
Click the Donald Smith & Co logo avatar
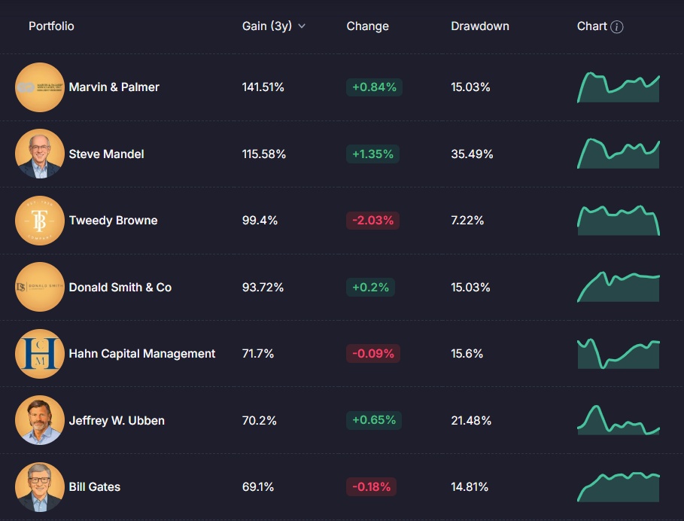(x=40, y=287)
